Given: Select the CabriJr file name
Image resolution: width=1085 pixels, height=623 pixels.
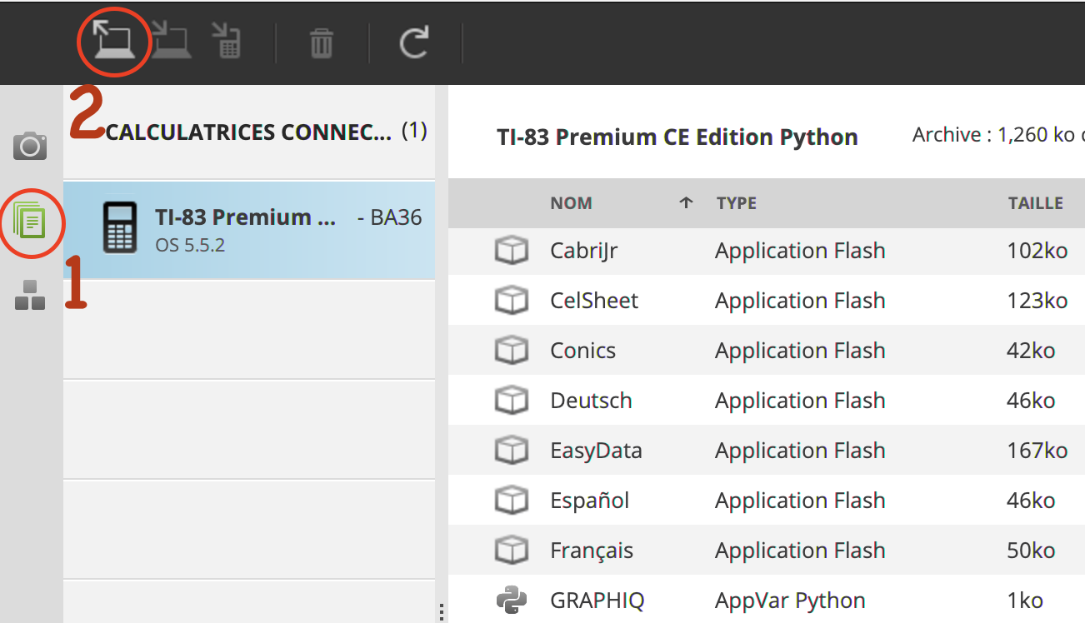Looking at the screenshot, I should 584,252.
